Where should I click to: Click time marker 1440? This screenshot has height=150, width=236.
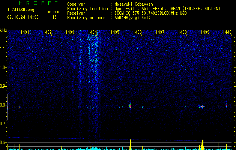click(227, 32)
